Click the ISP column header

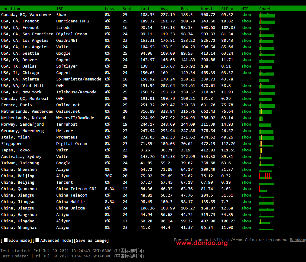click(60, 9)
